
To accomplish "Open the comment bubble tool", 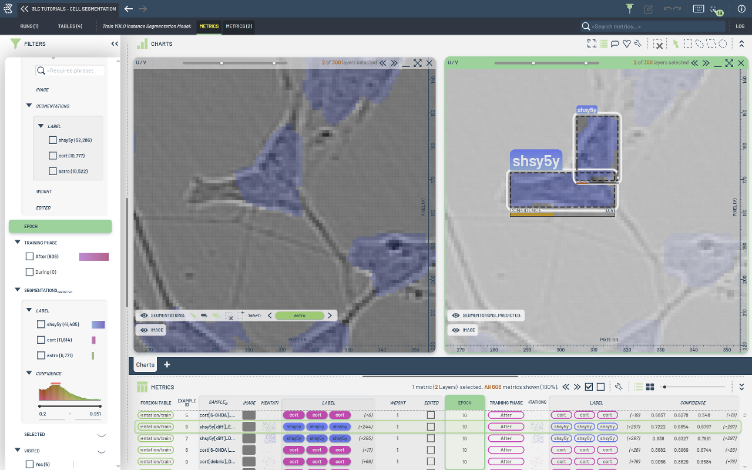I will [615, 44].
